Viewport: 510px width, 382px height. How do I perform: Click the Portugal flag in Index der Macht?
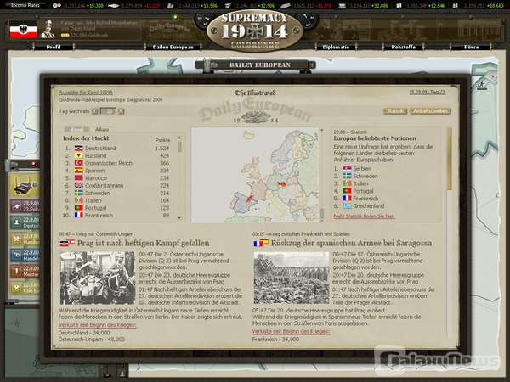coord(79,208)
